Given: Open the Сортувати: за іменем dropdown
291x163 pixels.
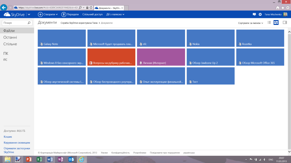Looking at the screenshot, I should (x=251, y=23).
